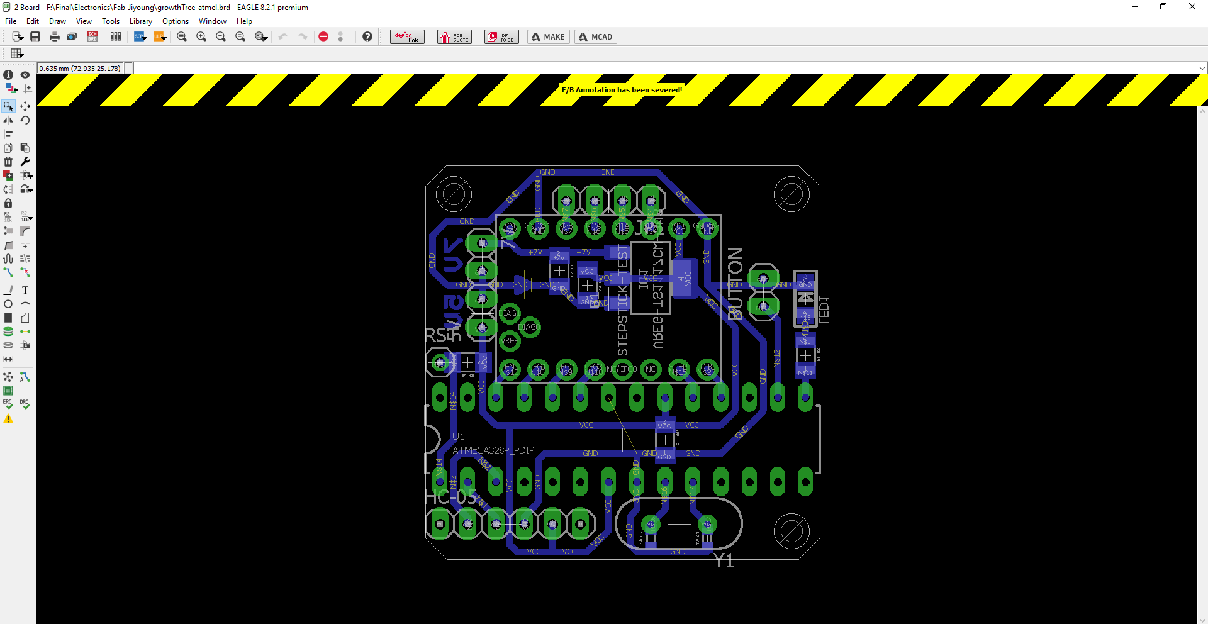This screenshot has height=624, width=1208.
Task: Open the Errors warning icon
Action: click(x=8, y=419)
